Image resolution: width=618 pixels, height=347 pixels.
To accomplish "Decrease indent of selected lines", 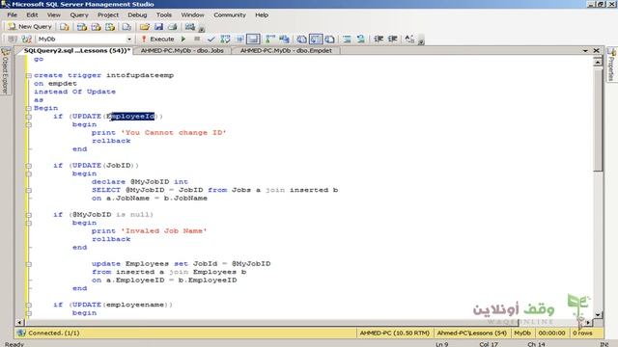I will [379, 39].
